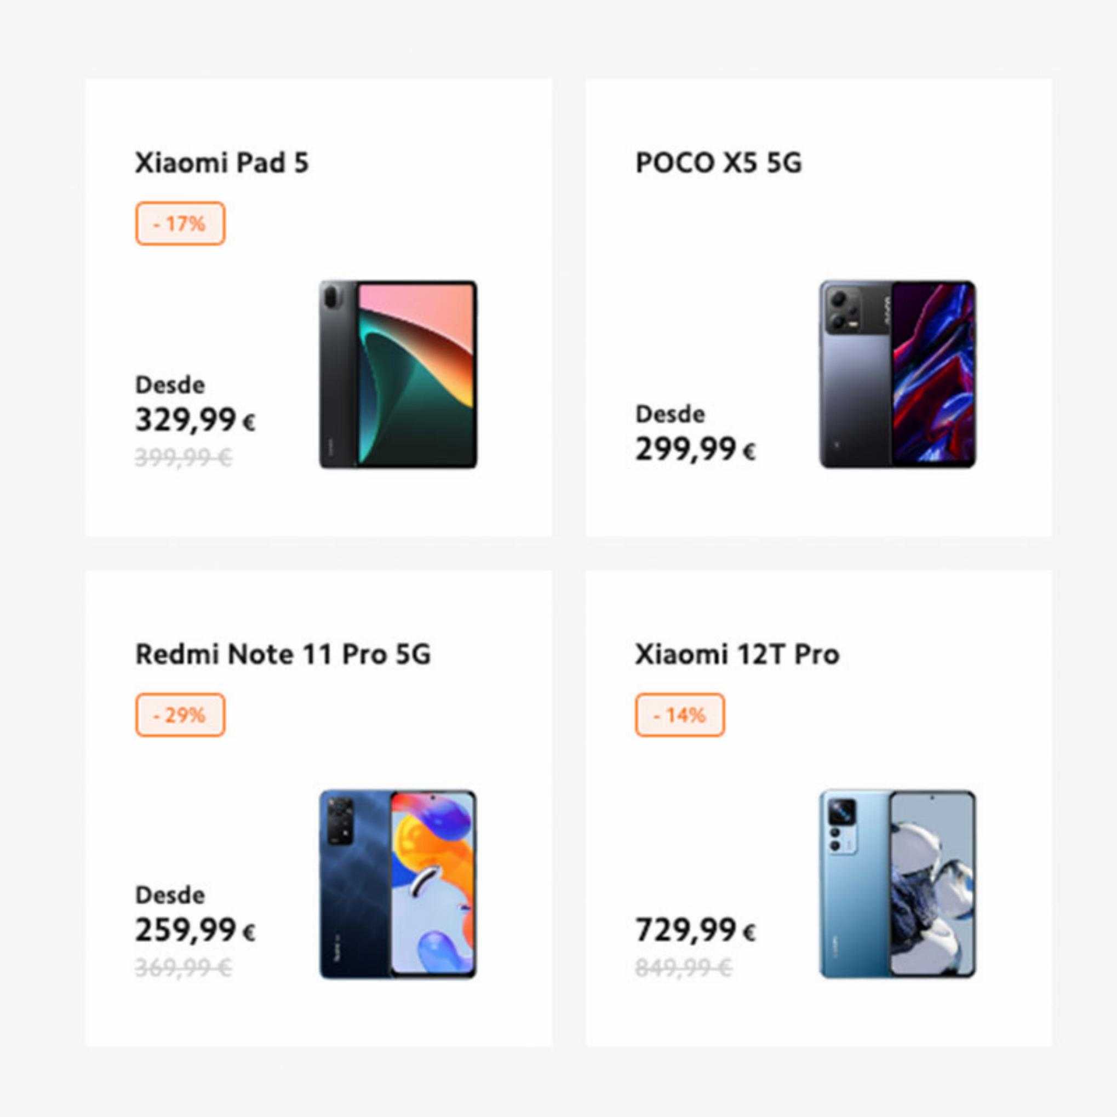Click the -29% discount badge
The image size is (1117, 1117).
coord(180,715)
